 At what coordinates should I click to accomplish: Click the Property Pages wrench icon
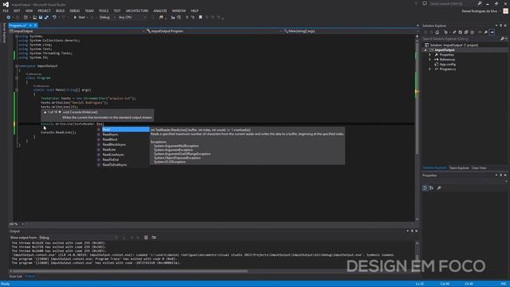[439, 188]
